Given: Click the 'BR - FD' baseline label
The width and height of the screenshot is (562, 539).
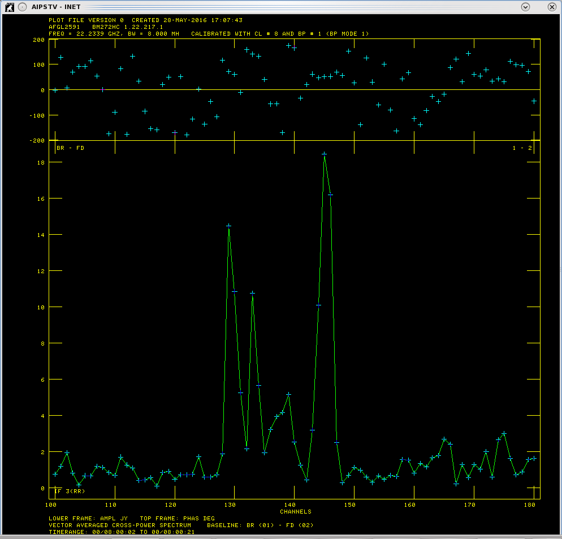Looking at the screenshot, I should pyautogui.click(x=70, y=148).
